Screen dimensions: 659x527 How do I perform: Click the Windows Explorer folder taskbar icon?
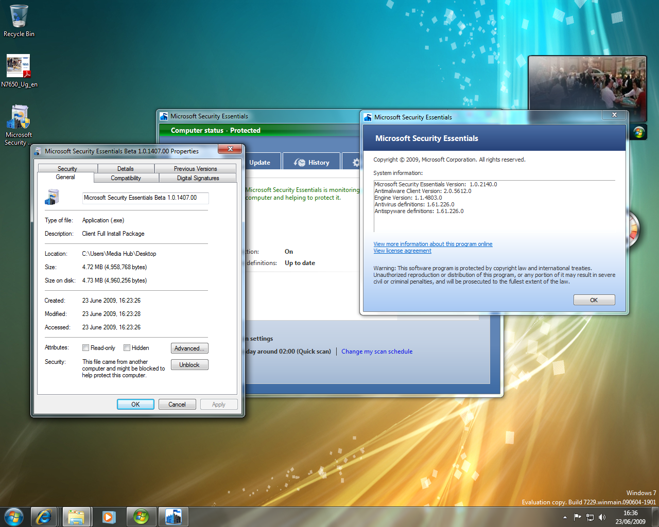pyautogui.click(x=76, y=517)
